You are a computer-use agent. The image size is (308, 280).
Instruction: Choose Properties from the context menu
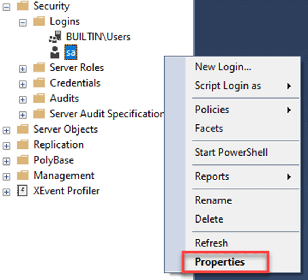(x=219, y=261)
